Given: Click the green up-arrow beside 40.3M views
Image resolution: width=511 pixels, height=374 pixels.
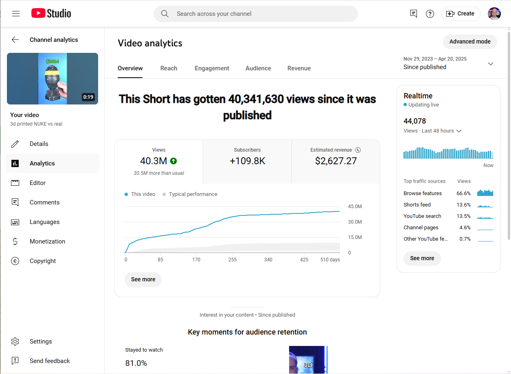Looking at the screenshot, I should [x=173, y=161].
